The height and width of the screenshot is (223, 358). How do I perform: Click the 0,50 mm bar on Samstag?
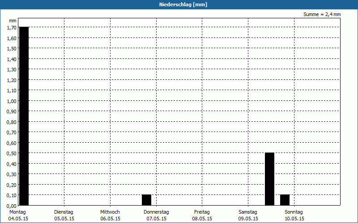(270, 179)
